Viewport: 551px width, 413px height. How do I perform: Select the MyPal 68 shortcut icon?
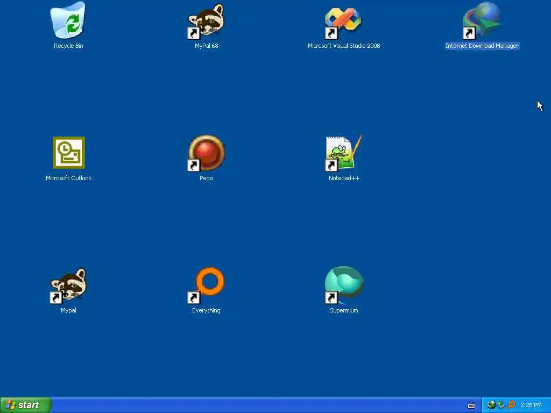206,21
